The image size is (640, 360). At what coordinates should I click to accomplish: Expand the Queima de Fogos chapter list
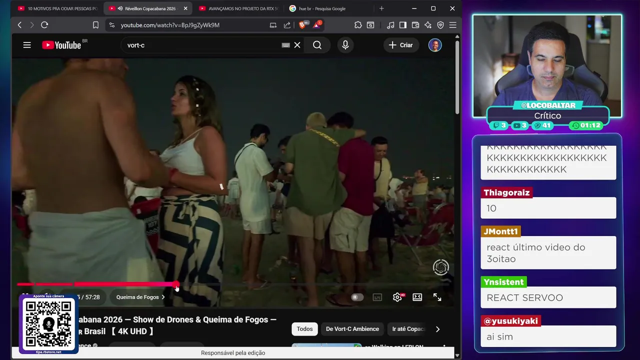click(140, 297)
